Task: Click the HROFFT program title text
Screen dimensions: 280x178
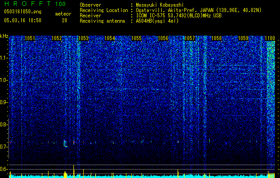Action: 27,4
